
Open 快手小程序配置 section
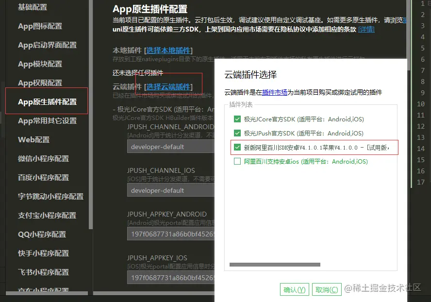pyautogui.click(x=43, y=253)
